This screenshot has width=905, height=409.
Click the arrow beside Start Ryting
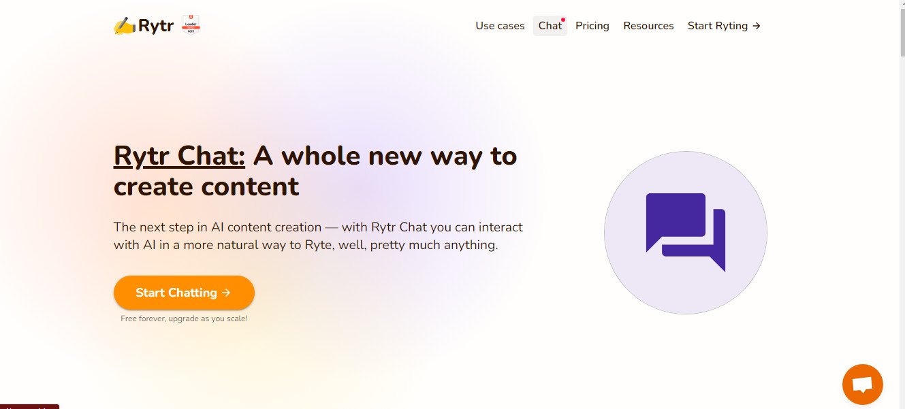pos(756,26)
